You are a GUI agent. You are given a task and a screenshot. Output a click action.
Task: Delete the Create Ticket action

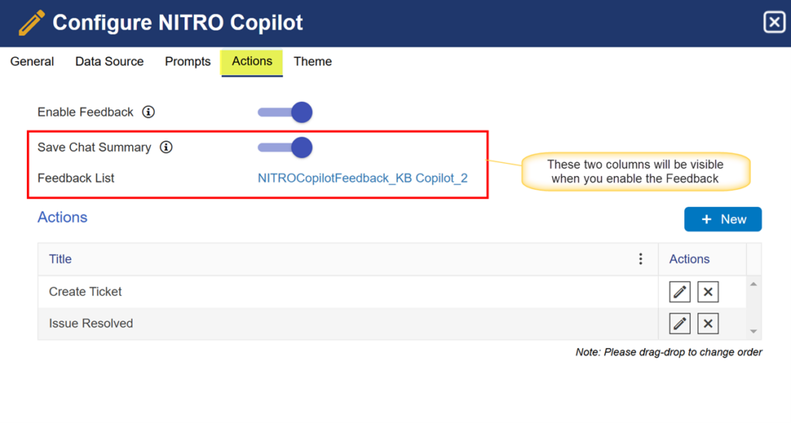(708, 292)
